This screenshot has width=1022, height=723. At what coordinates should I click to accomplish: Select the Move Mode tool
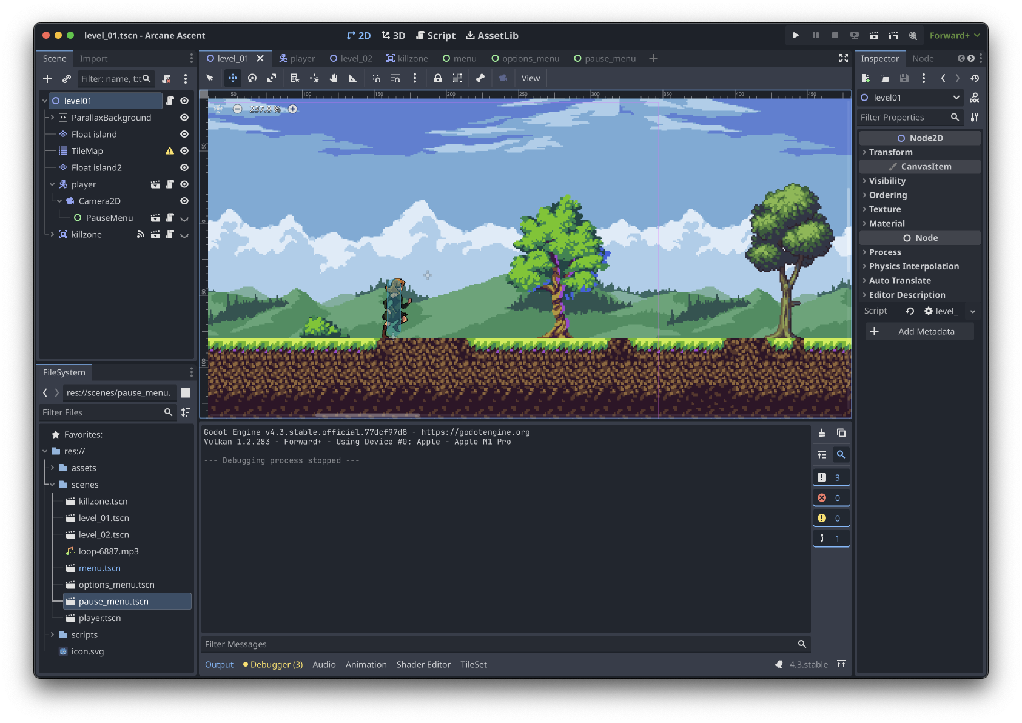232,78
